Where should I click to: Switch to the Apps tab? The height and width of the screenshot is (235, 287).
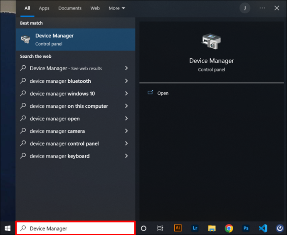click(44, 8)
